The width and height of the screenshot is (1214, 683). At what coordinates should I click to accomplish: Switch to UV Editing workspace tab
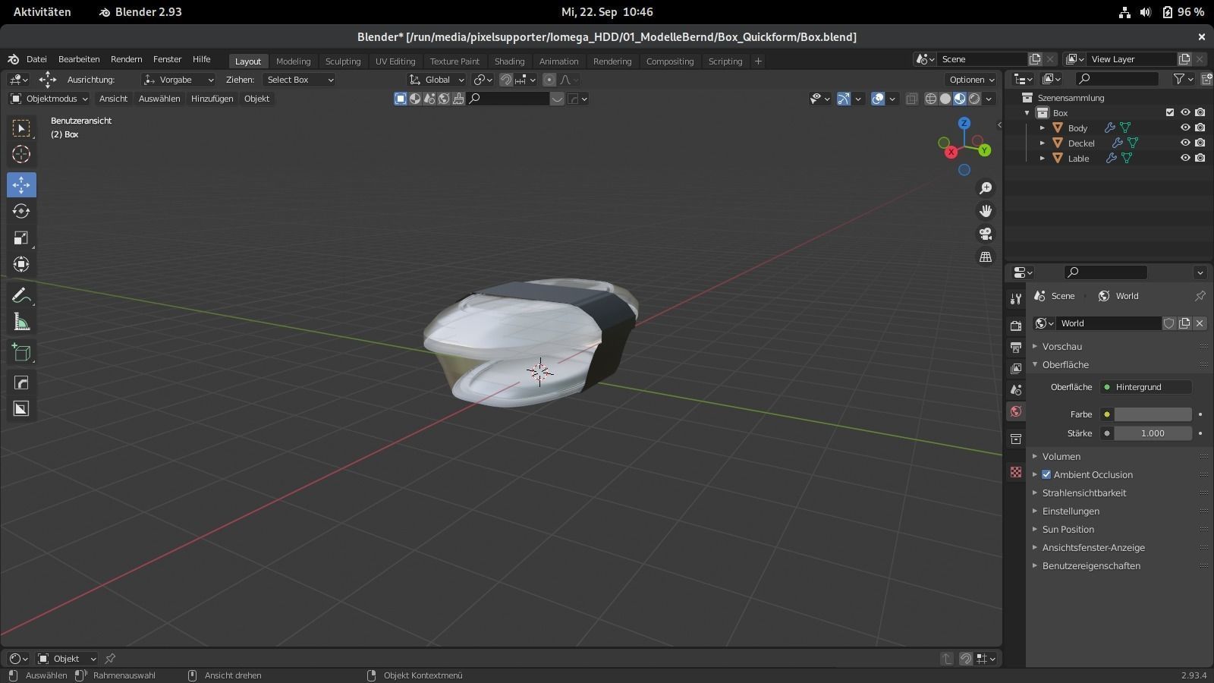(x=395, y=61)
